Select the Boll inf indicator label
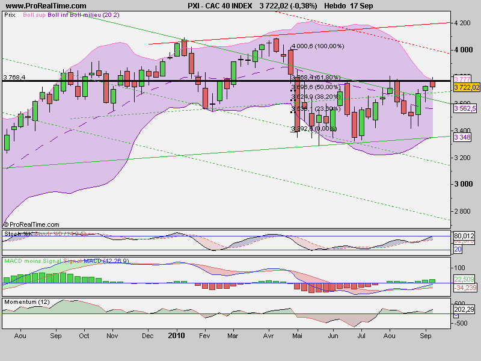This screenshot has width=481, height=361. (x=58, y=14)
